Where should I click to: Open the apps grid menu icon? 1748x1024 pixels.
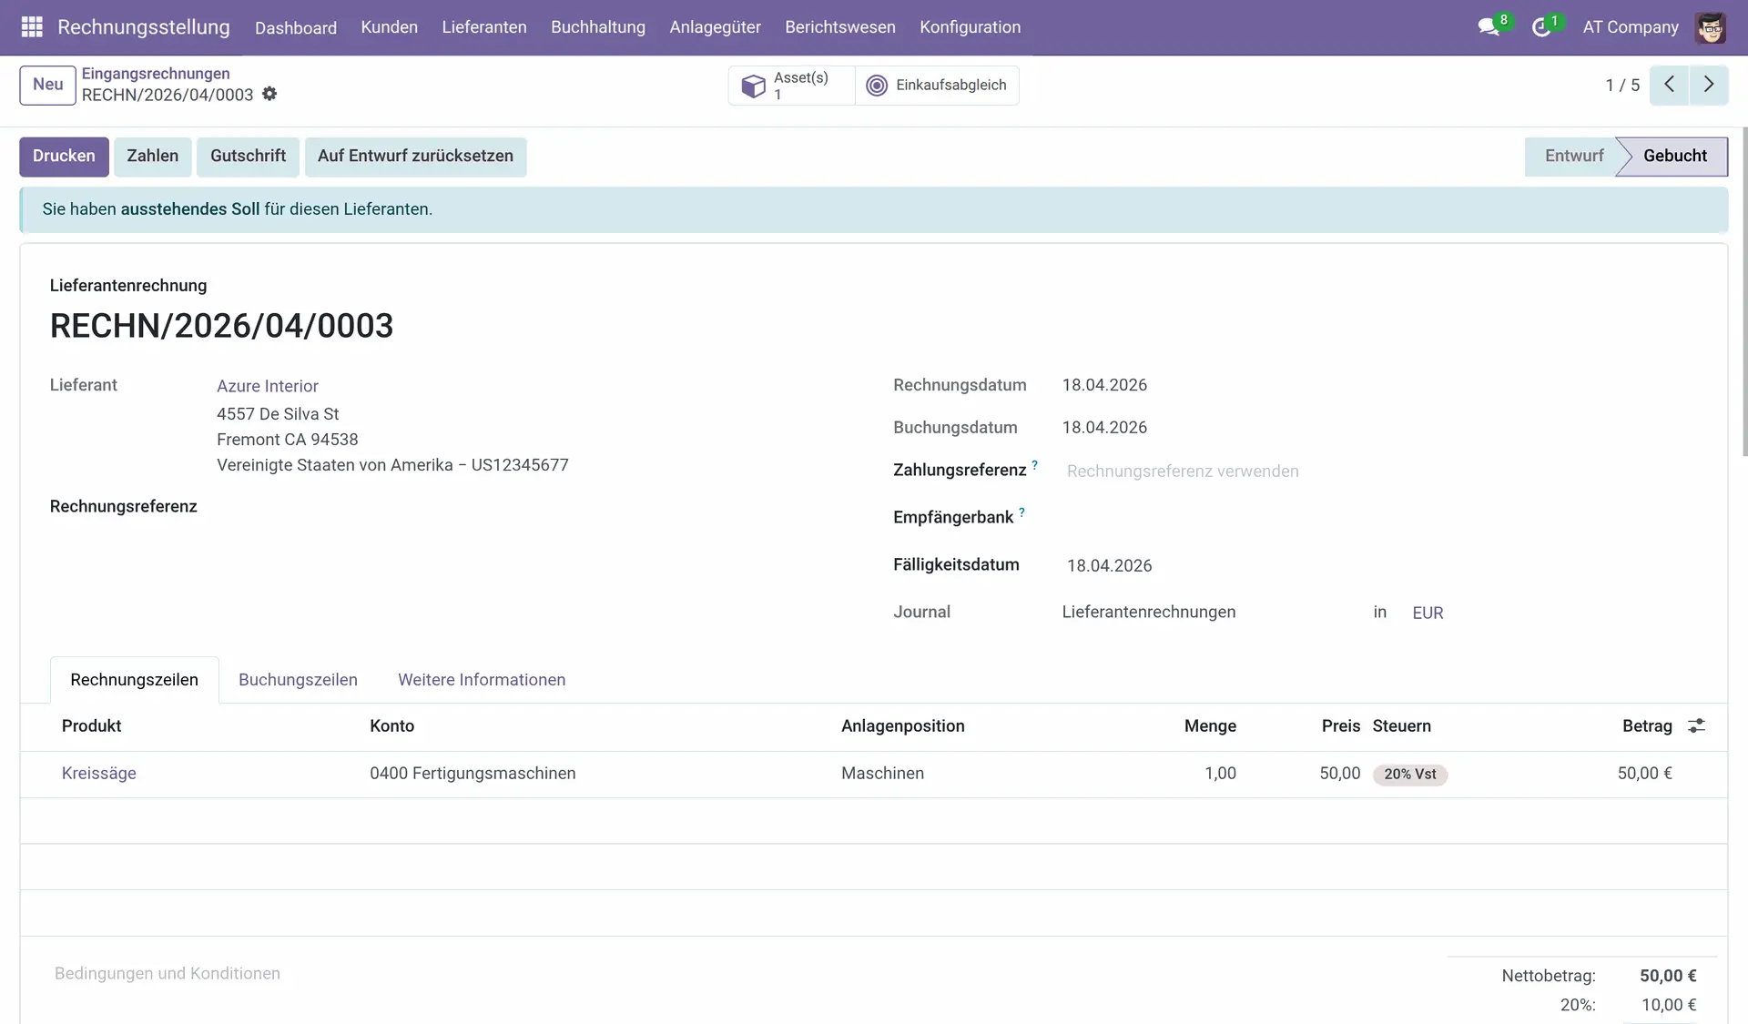click(32, 27)
